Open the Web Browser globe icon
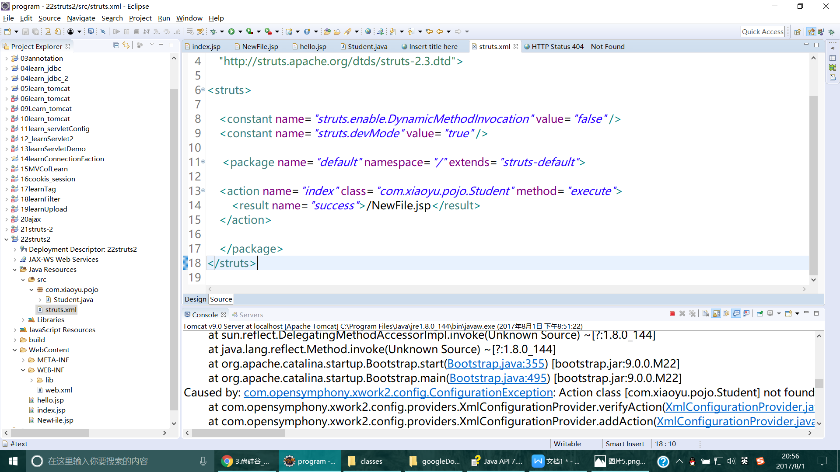The width and height of the screenshot is (840, 472). [x=368, y=31]
